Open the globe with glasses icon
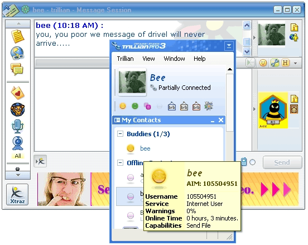The height and width of the screenshot is (245, 308). 17,53
